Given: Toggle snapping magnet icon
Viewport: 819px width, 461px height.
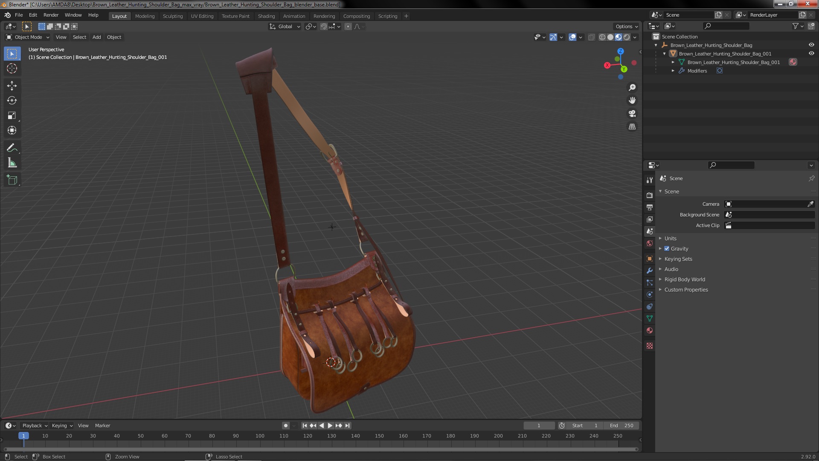Looking at the screenshot, I should (x=324, y=26).
